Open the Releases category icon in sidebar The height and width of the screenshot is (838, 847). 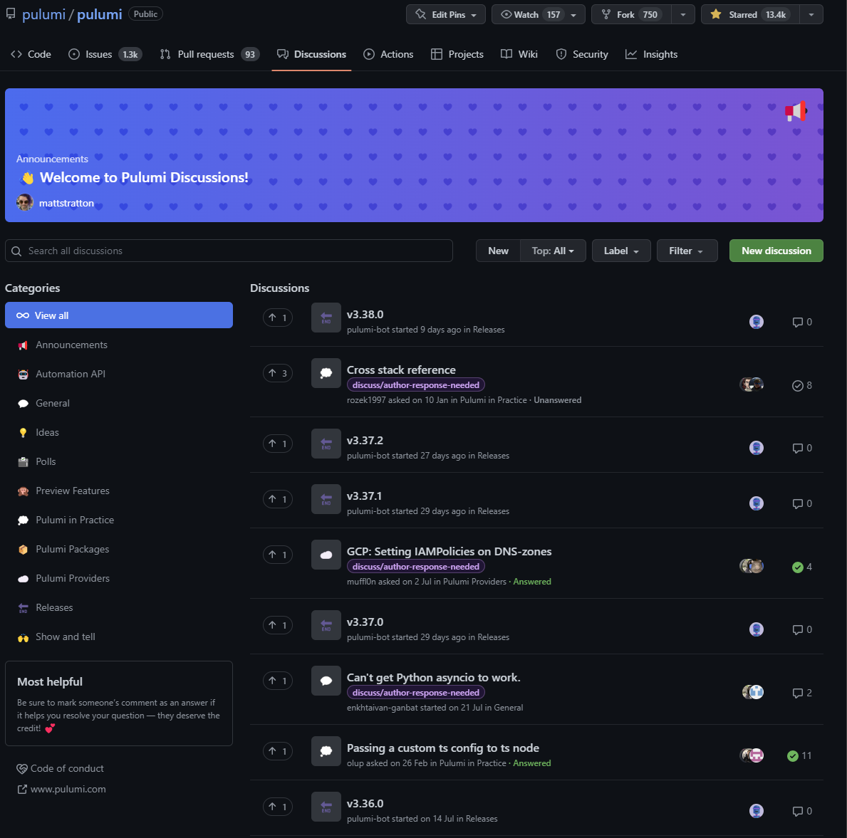pos(23,607)
